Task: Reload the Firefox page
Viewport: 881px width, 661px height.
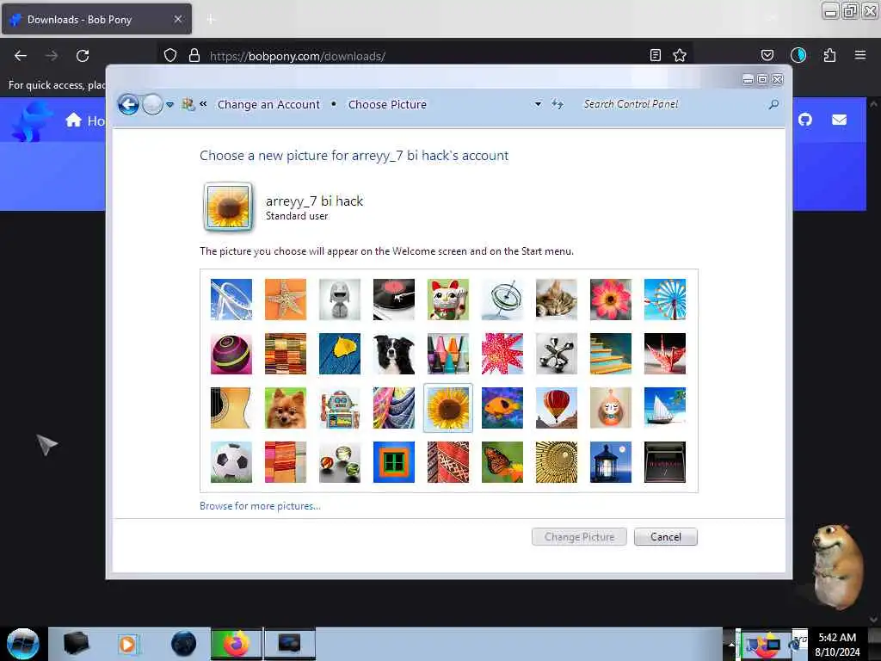Action: pyautogui.click(x=83, y=56)
